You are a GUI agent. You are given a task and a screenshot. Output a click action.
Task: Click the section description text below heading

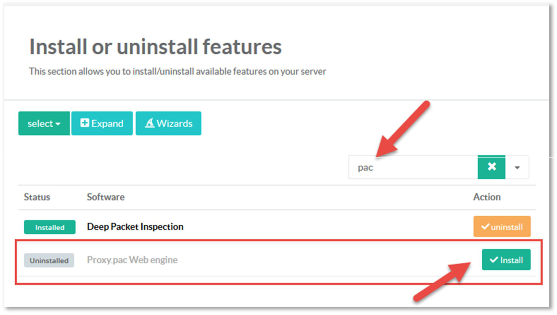[177, 71]
